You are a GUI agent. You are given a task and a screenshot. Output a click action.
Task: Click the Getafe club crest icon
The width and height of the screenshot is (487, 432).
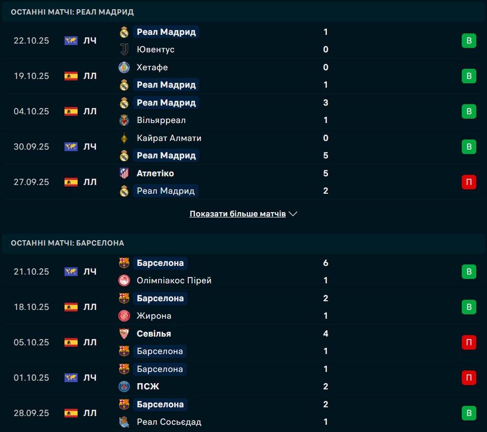tap(124, 67)
